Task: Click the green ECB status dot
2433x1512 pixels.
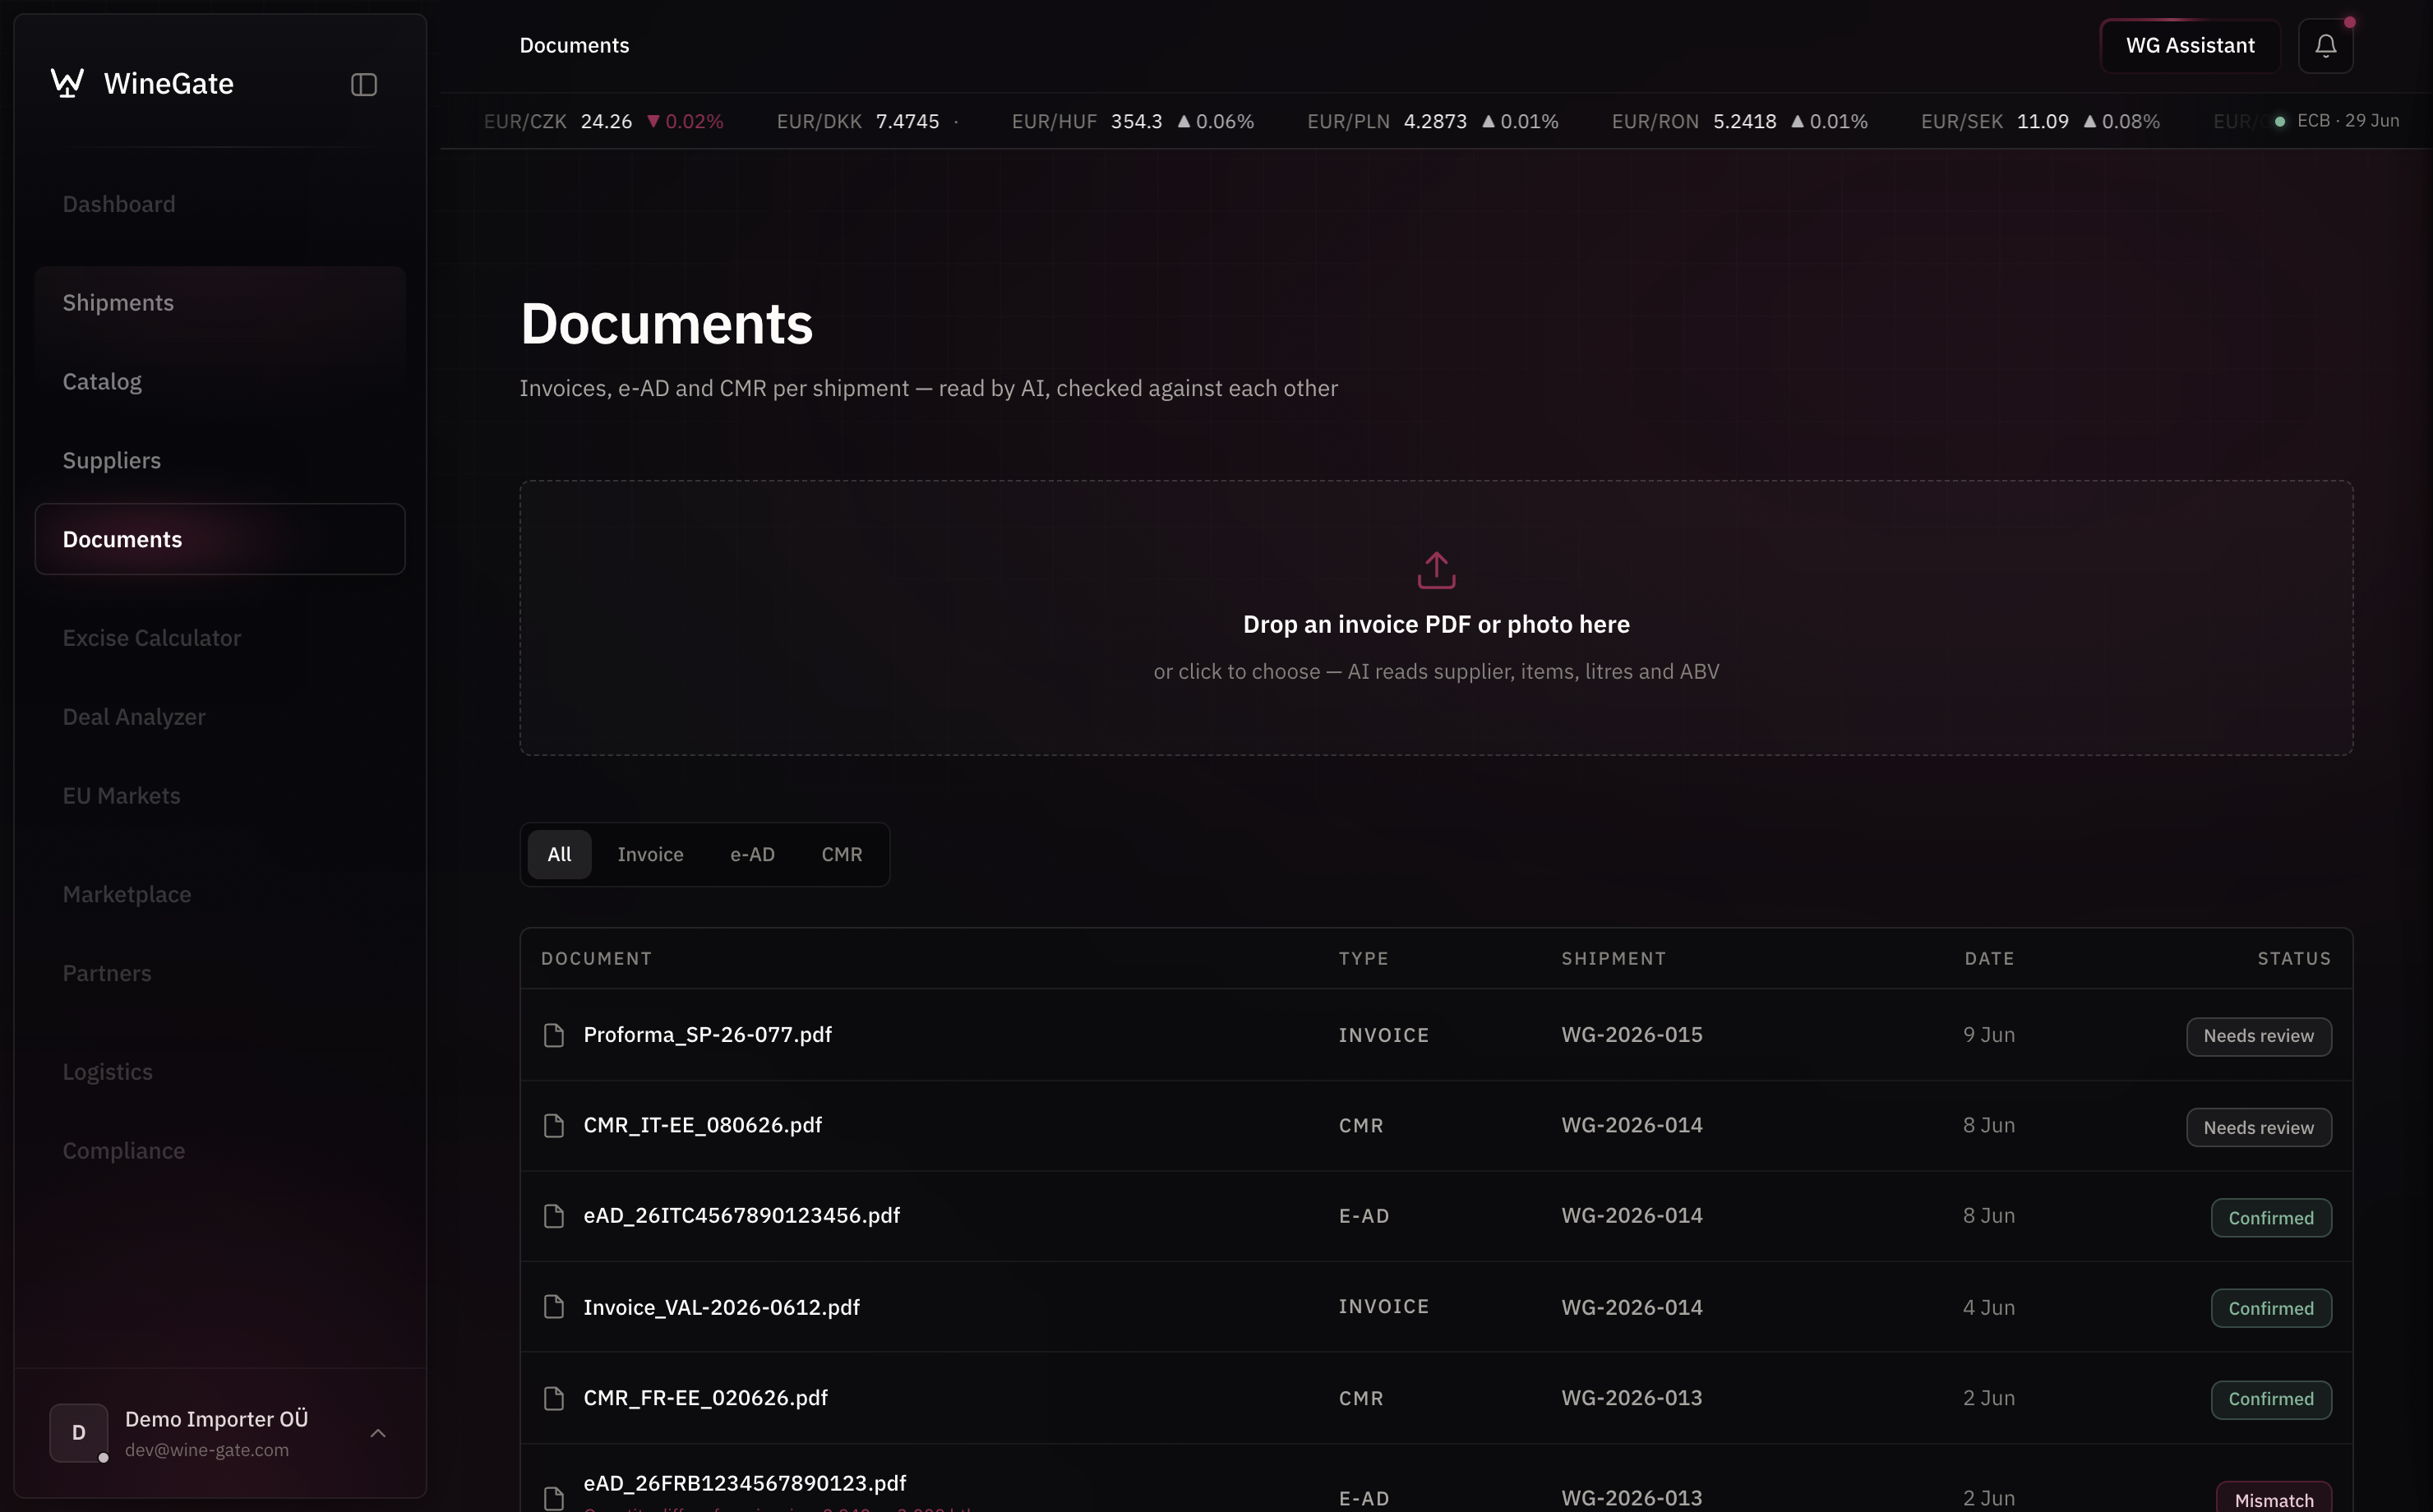Action: click(2279, 121)
